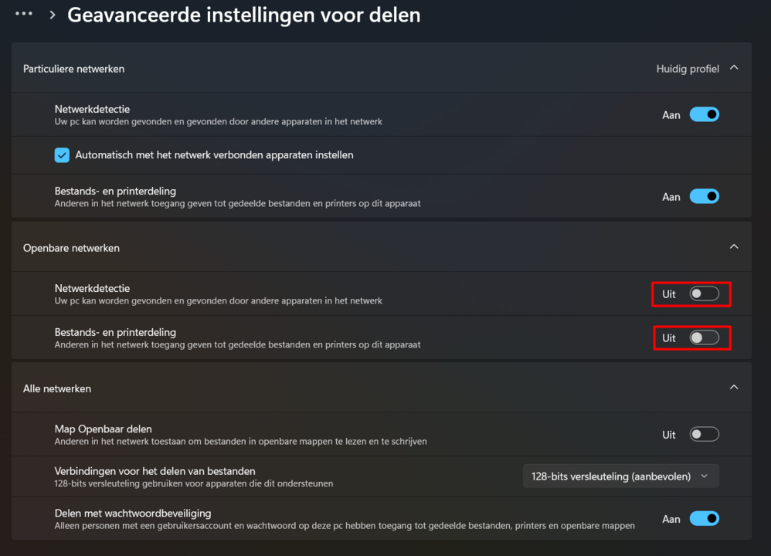Select the page title Geavanceerde instellingen voor delen
The width and height of the screenshot is (771, 556).
(244, 14)
